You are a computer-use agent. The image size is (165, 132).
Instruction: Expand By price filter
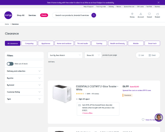[24, 78]
